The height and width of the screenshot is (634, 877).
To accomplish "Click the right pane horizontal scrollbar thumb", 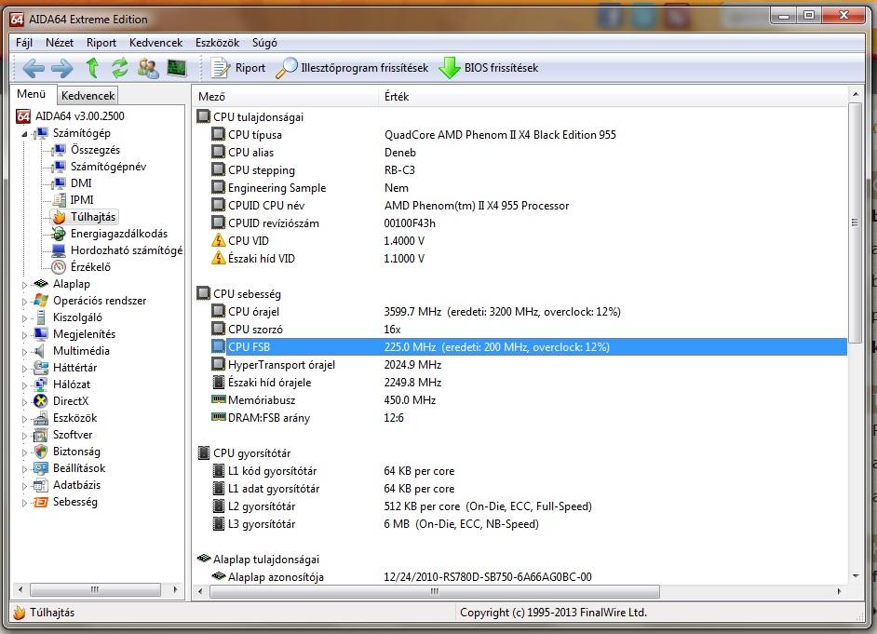I will point(435,591).
